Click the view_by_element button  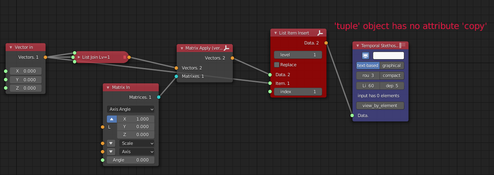[380, 106]
